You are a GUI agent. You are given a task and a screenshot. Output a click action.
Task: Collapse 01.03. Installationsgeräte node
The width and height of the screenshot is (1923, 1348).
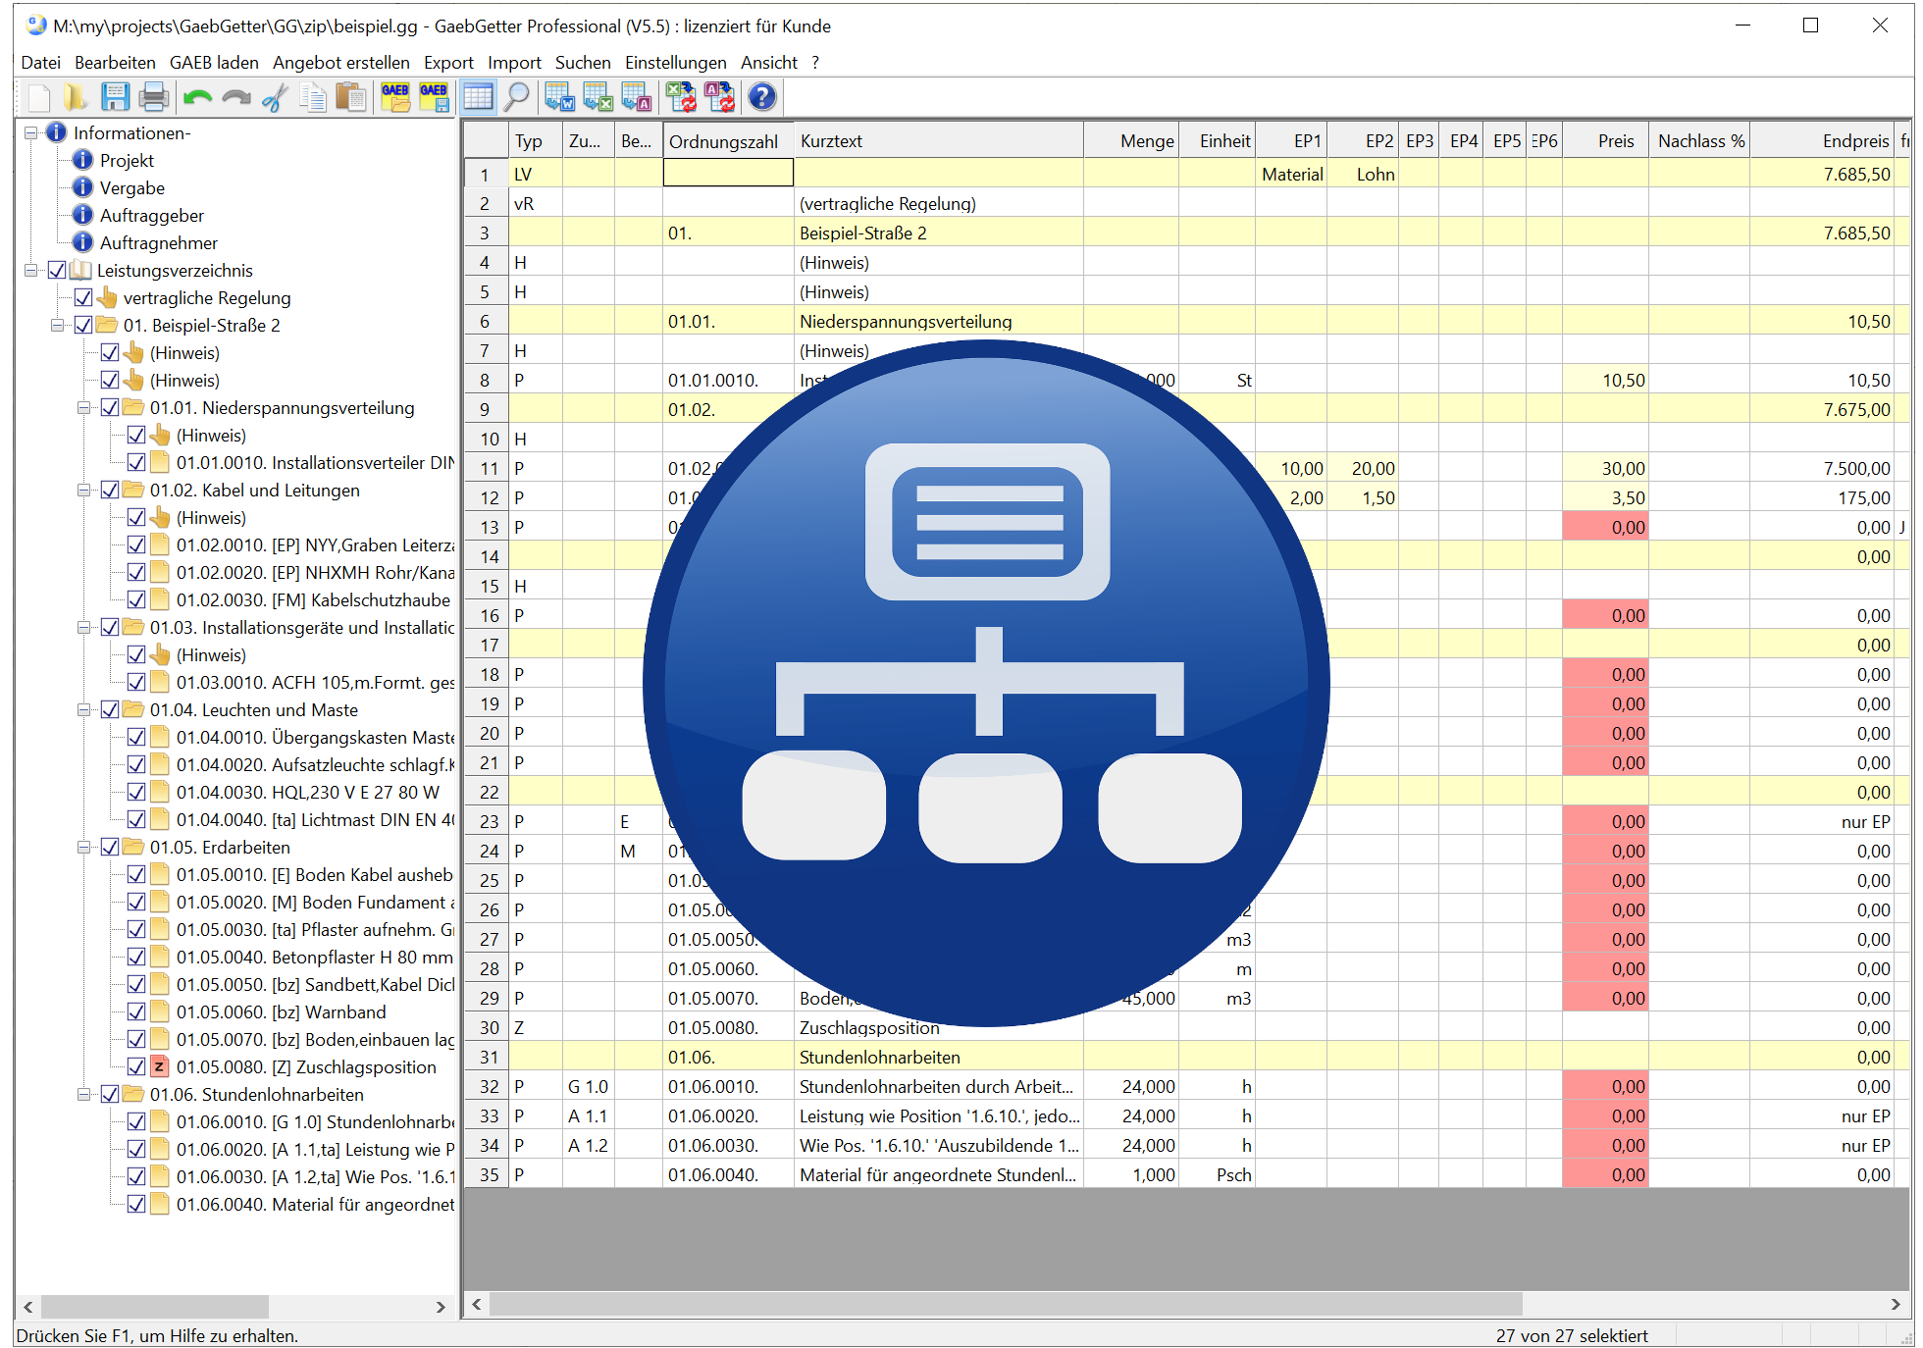pyautogui.click(x=84, y=627)
